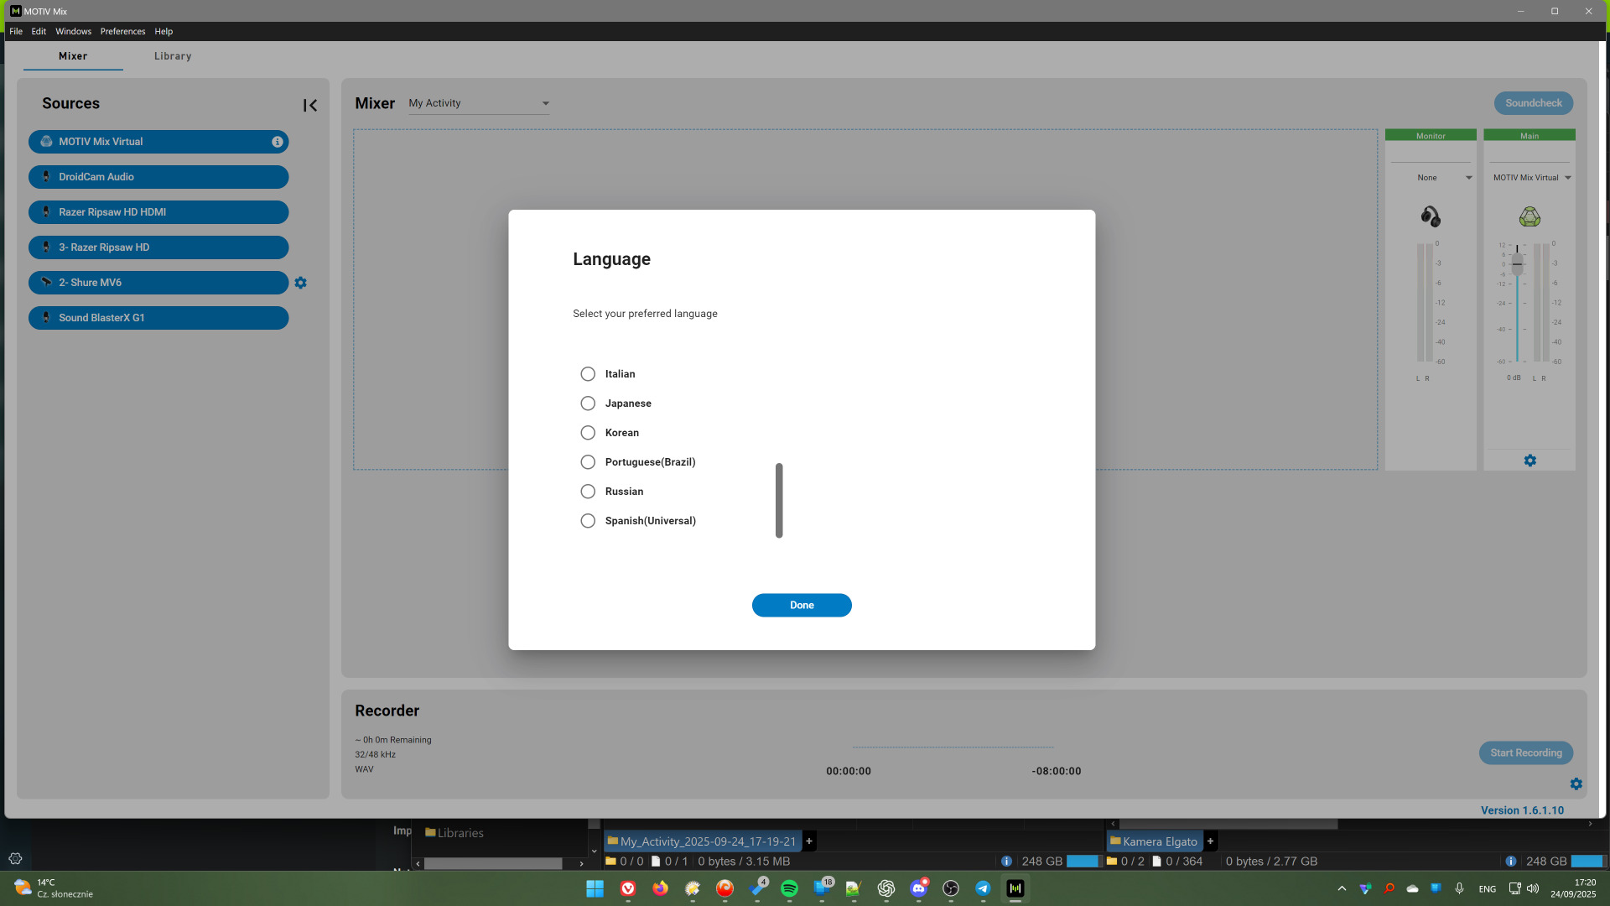
Task: Click Monitor headphones icon
Action: coord(1430,216)
